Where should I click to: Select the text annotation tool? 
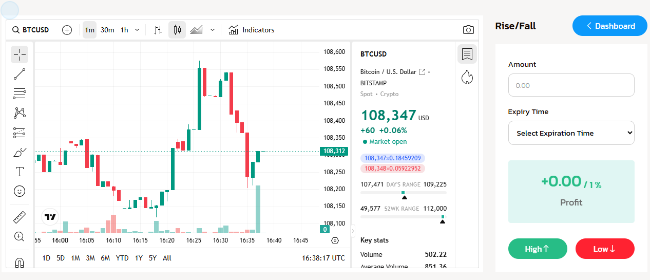tap(20, 172)
